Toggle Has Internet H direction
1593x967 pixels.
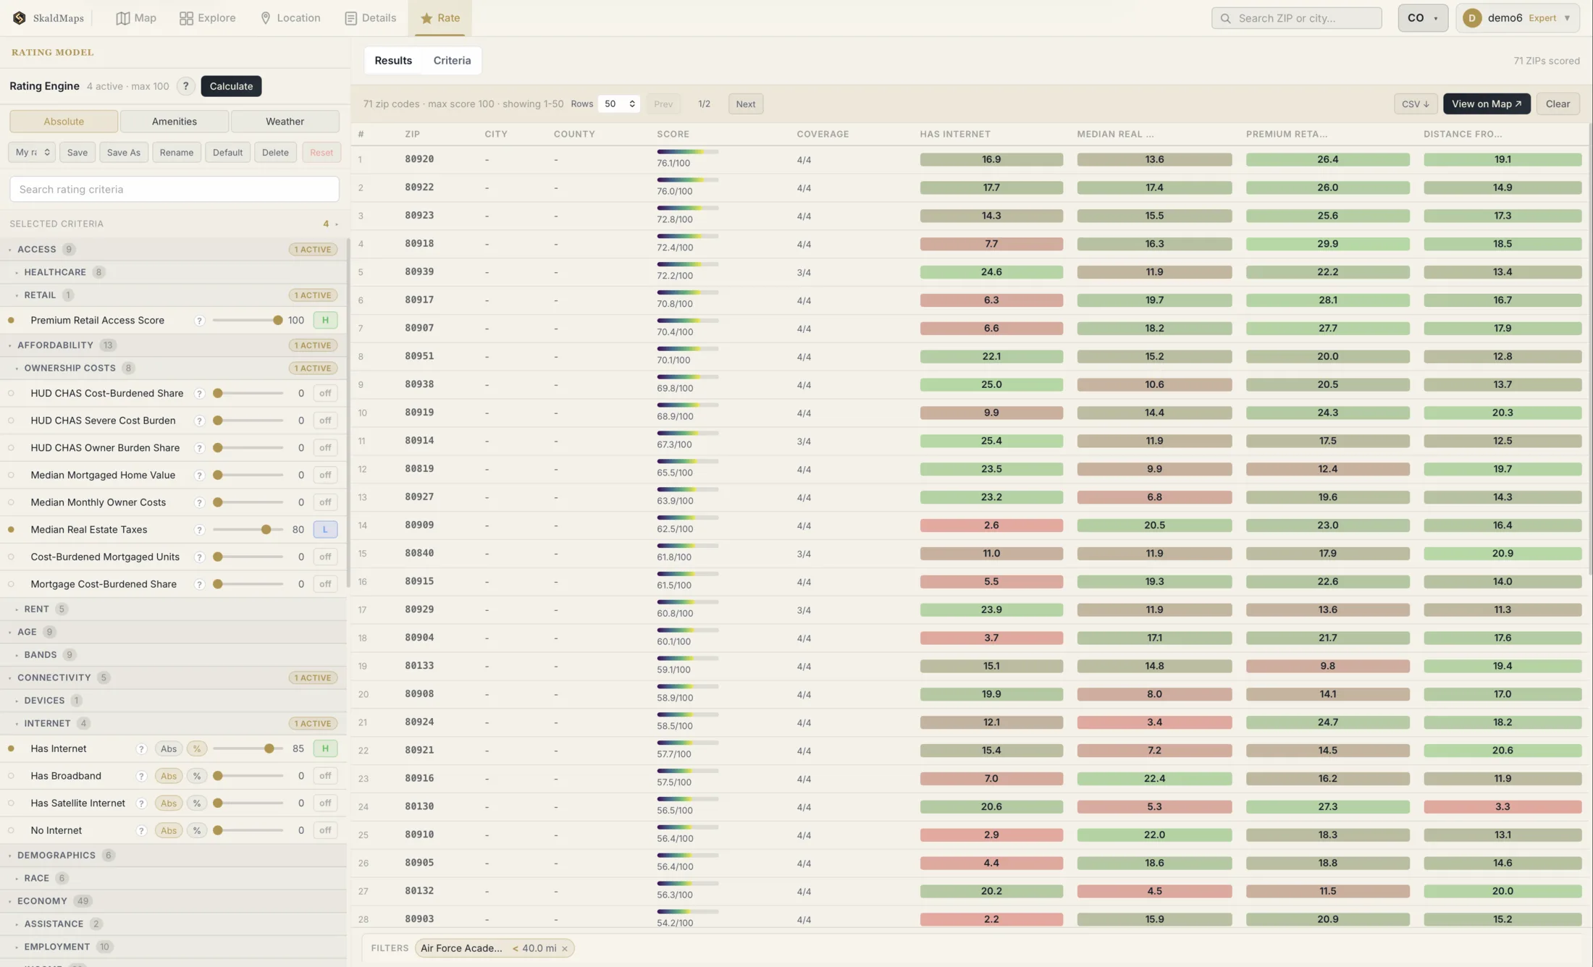coord(325,749)
